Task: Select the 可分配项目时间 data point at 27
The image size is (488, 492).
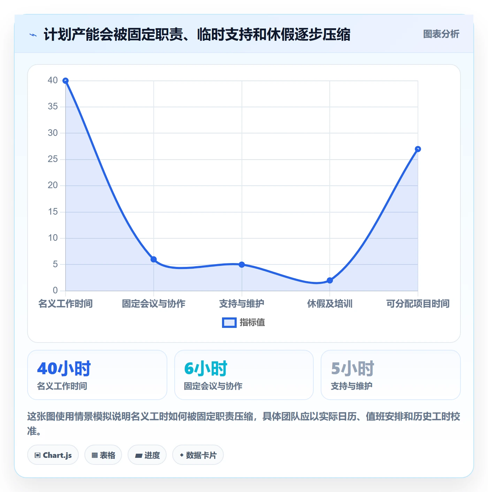Action: pos(418,149)
